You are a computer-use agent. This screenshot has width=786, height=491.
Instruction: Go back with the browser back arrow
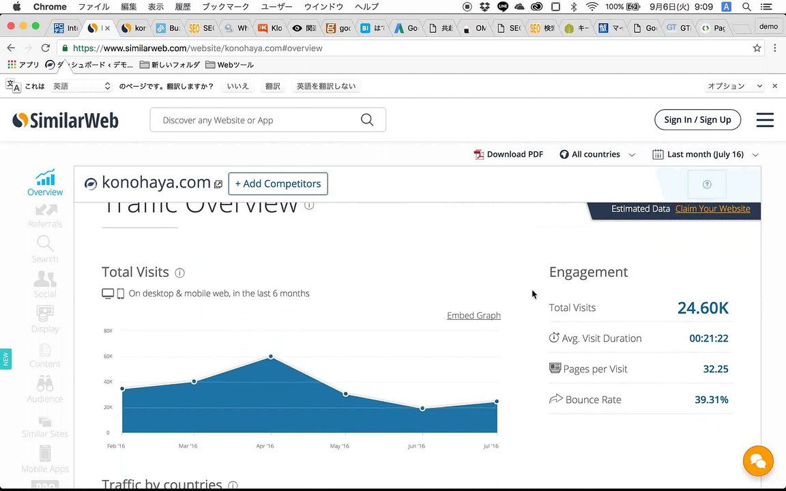pos(11,48)
